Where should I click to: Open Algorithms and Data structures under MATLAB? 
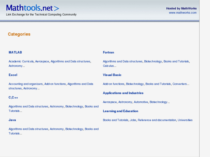tap(70, 61)
